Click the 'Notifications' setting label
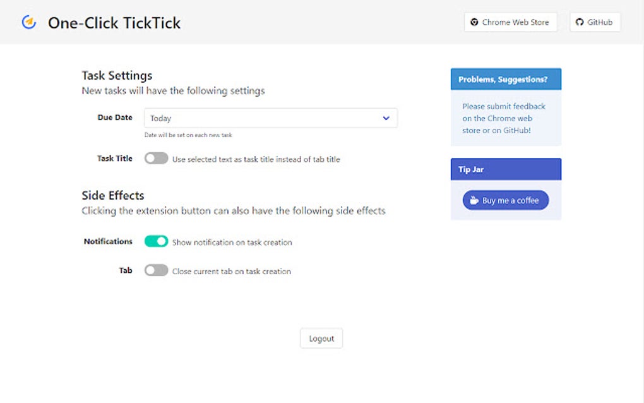This screenshot has width=644, height=403. 107,241
